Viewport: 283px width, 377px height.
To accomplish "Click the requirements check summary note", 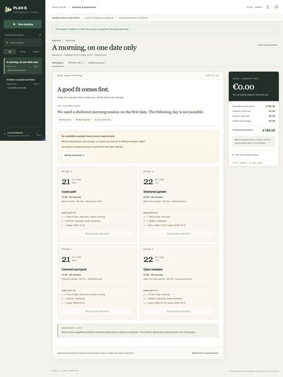I will tap(138, 330).
